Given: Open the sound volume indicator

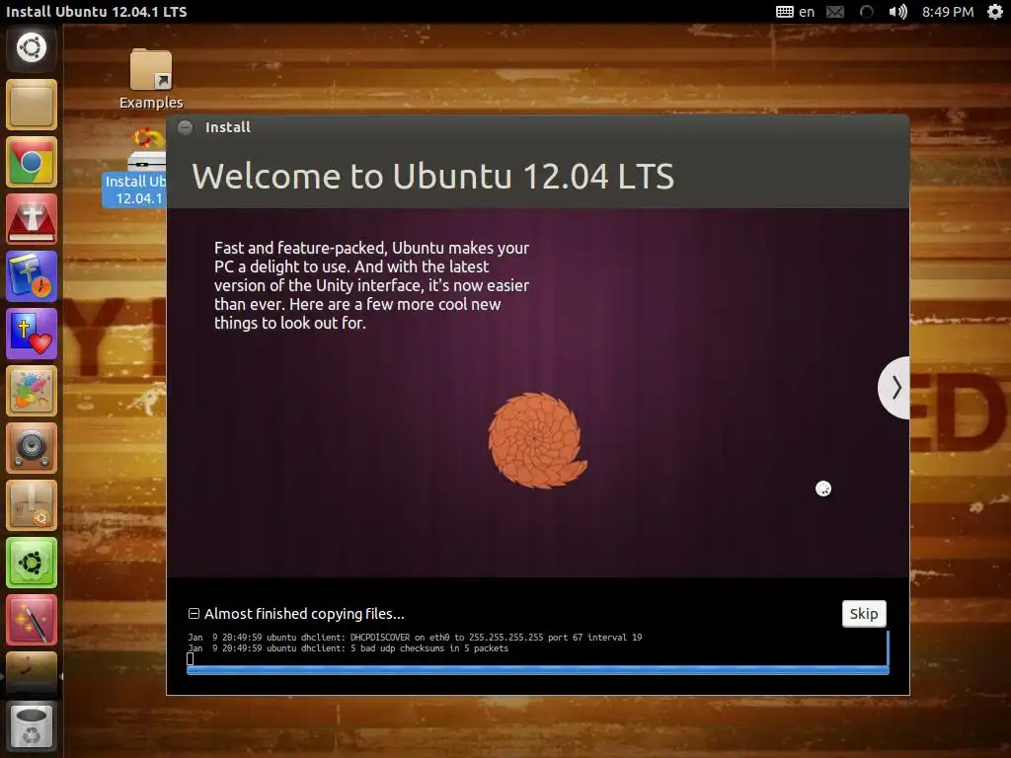Looking at the screenshot, I should click(897, 12).
